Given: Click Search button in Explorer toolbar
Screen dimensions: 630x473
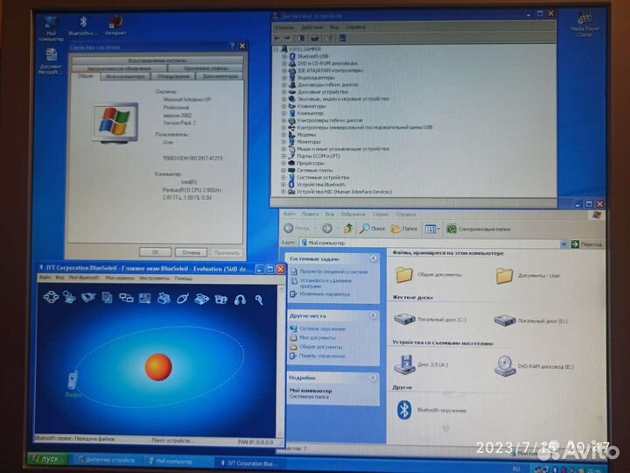Looking at the screenshot, I should 372,229.
